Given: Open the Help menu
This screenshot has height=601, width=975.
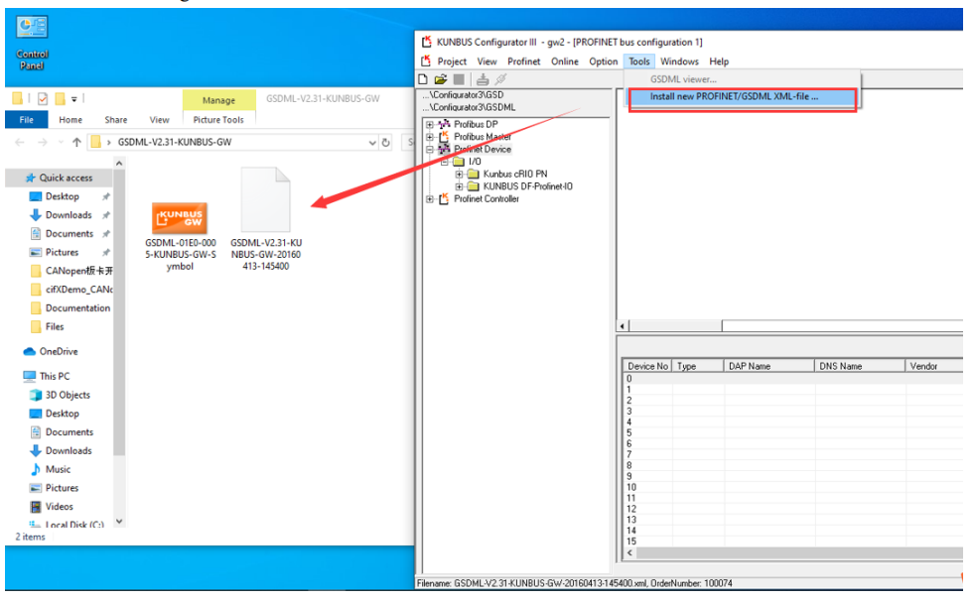Looking at the screenshot, I should 719,61.
